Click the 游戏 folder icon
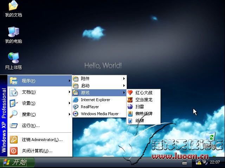Screen dimensions: 225x168 76,93
